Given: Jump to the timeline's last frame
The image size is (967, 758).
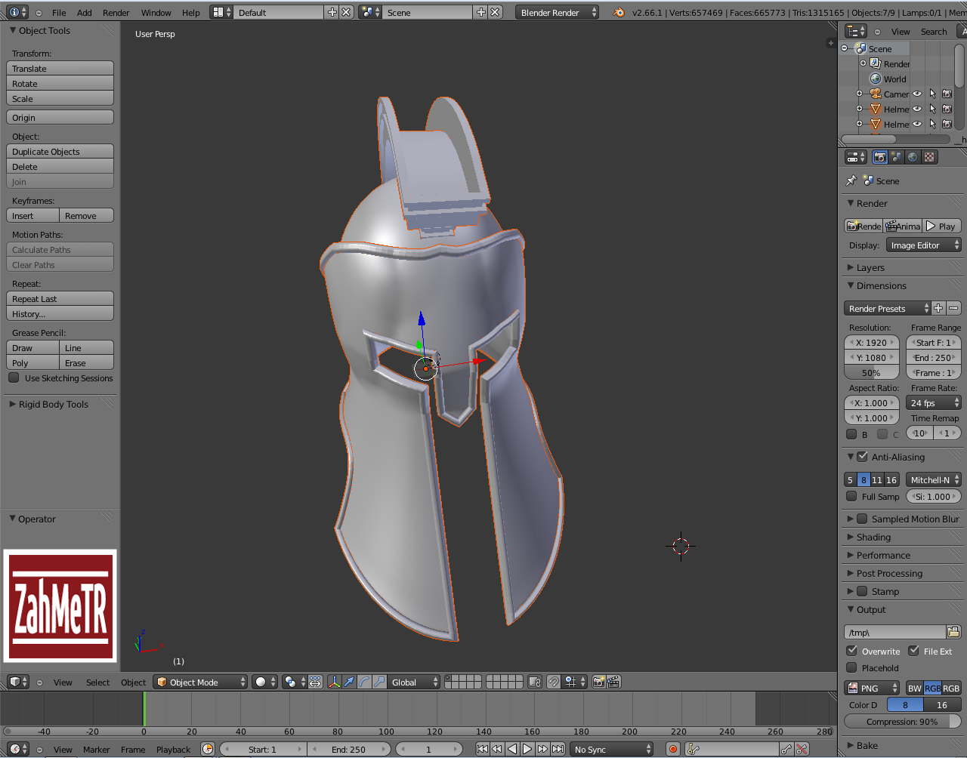Looking at the screenshot, I should point(558,749).
